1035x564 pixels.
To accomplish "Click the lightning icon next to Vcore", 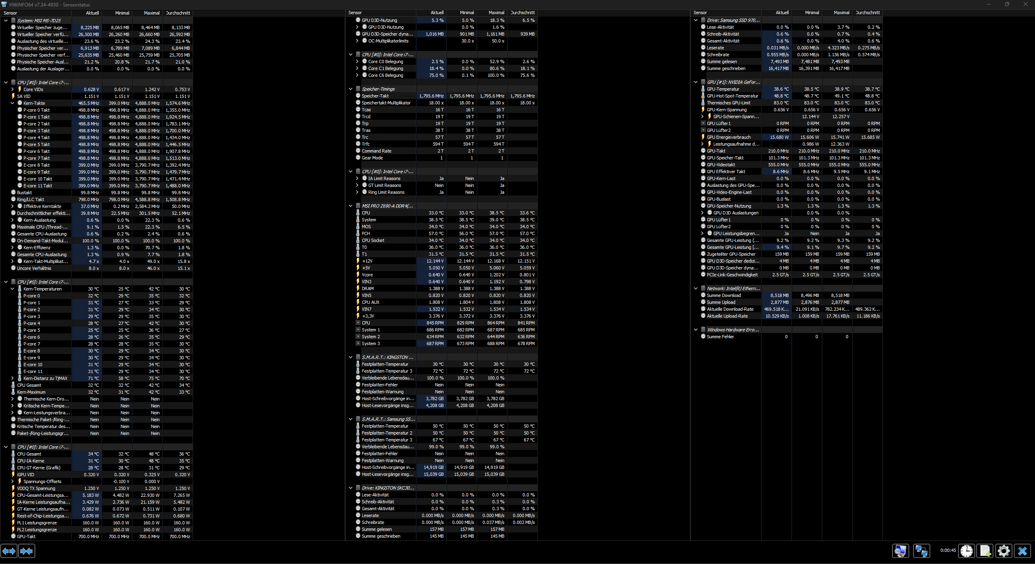I will click(358, 275).
